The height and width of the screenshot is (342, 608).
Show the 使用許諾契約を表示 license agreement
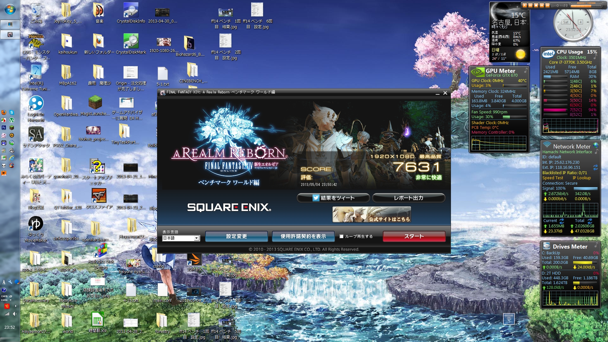pos(303,236)
